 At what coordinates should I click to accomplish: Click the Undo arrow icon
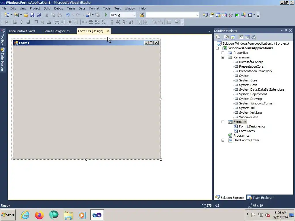click(68, 15)
